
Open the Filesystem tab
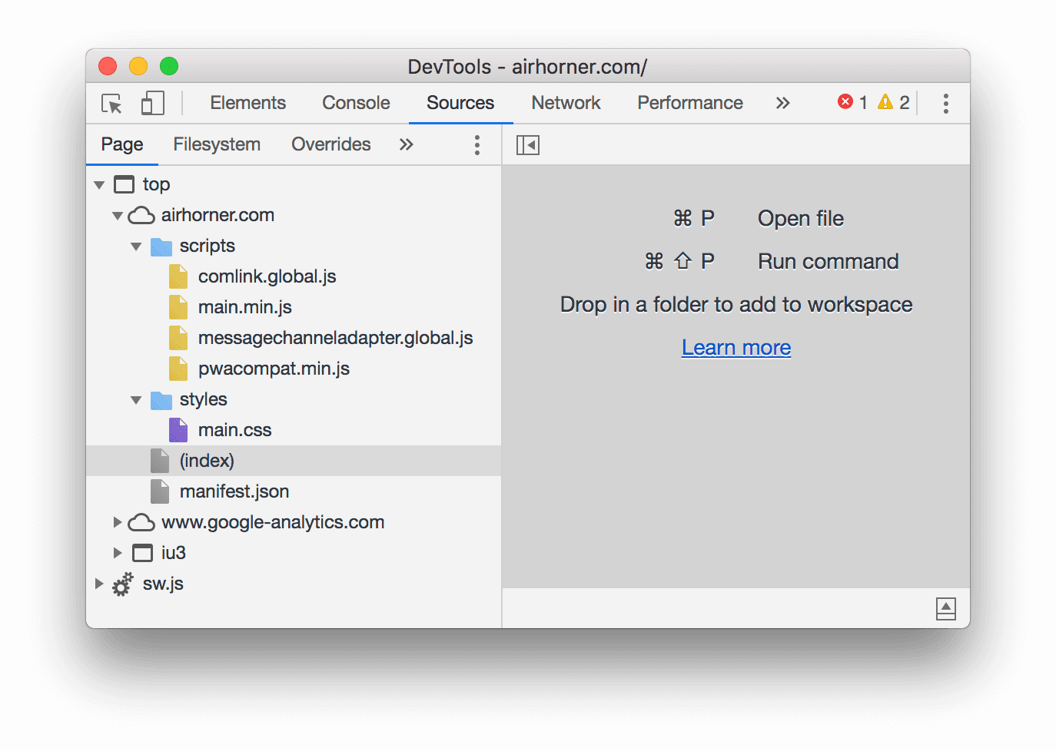(217, 144)
